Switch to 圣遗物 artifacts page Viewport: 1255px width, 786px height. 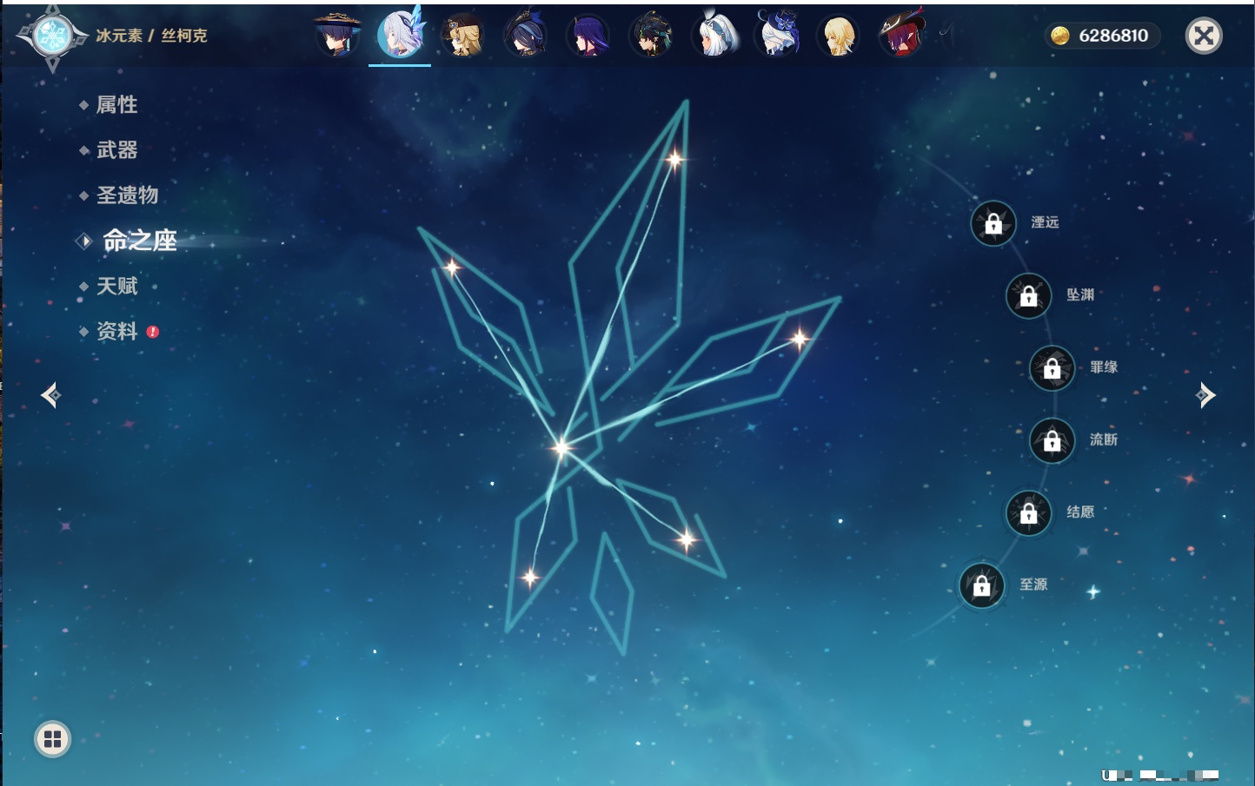(x=127, y=195)
